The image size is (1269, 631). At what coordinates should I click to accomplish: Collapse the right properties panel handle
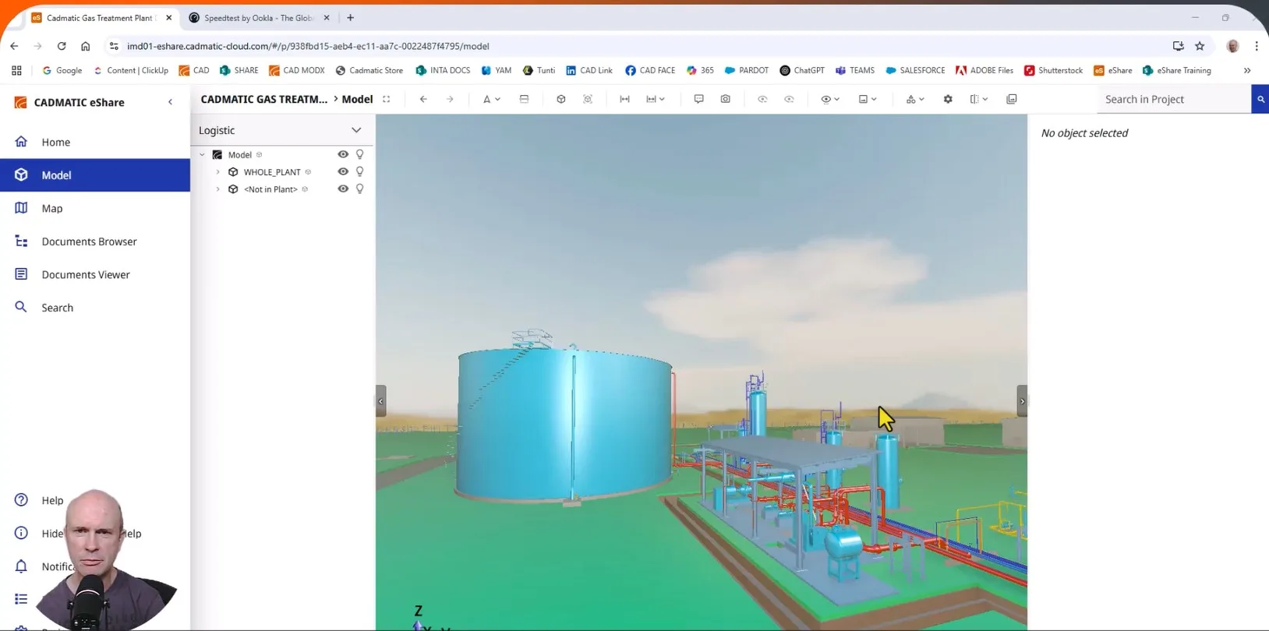click(1022, 401)
